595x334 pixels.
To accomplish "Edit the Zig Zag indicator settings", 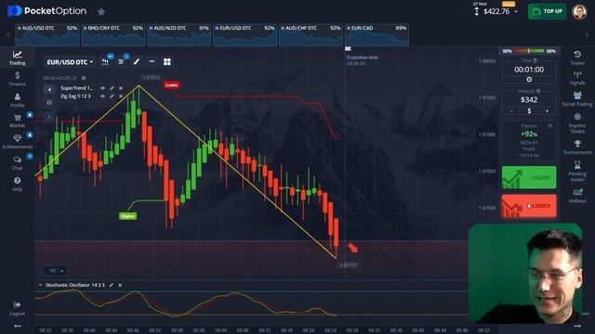I will click(112, 96).
